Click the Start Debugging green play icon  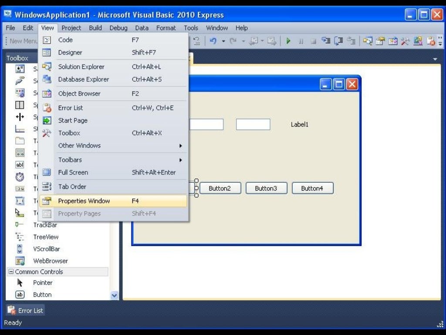pos(288,41)
